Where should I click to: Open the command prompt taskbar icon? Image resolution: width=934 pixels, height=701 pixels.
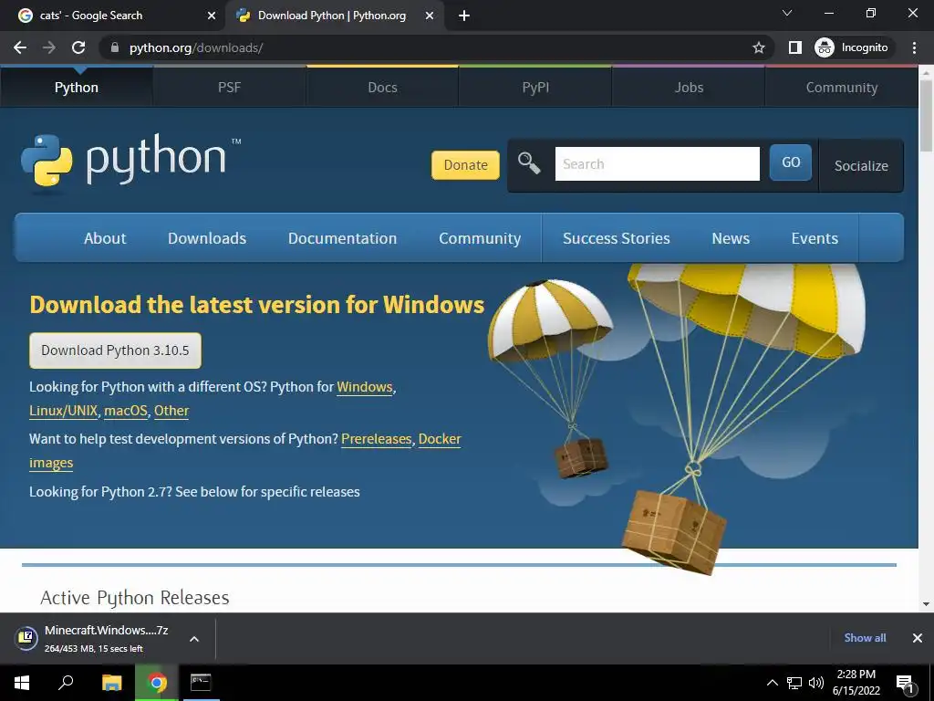pos(201,683)
